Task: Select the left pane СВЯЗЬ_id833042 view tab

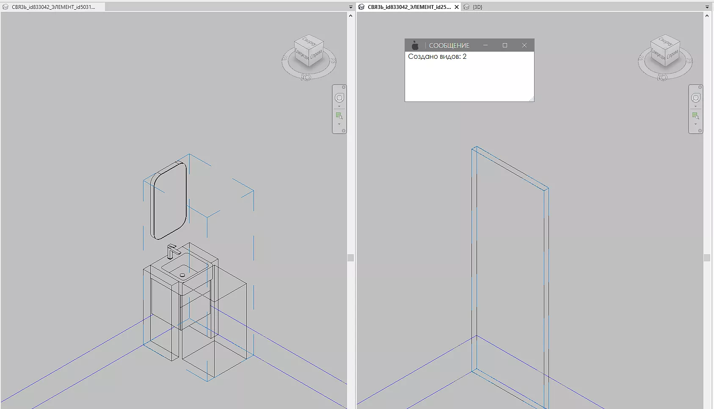Action: click(x=53, y=7)
